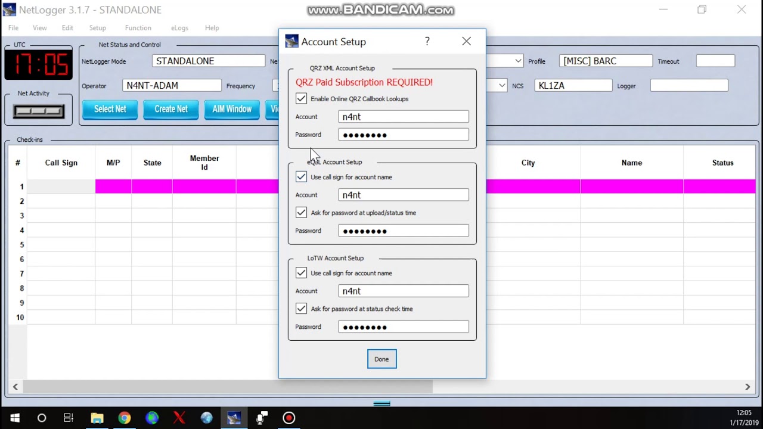This screenshot has height=429, width=763.
Task: Click the M/P column header
Action: pyautogui.click(x=113, y=163)
